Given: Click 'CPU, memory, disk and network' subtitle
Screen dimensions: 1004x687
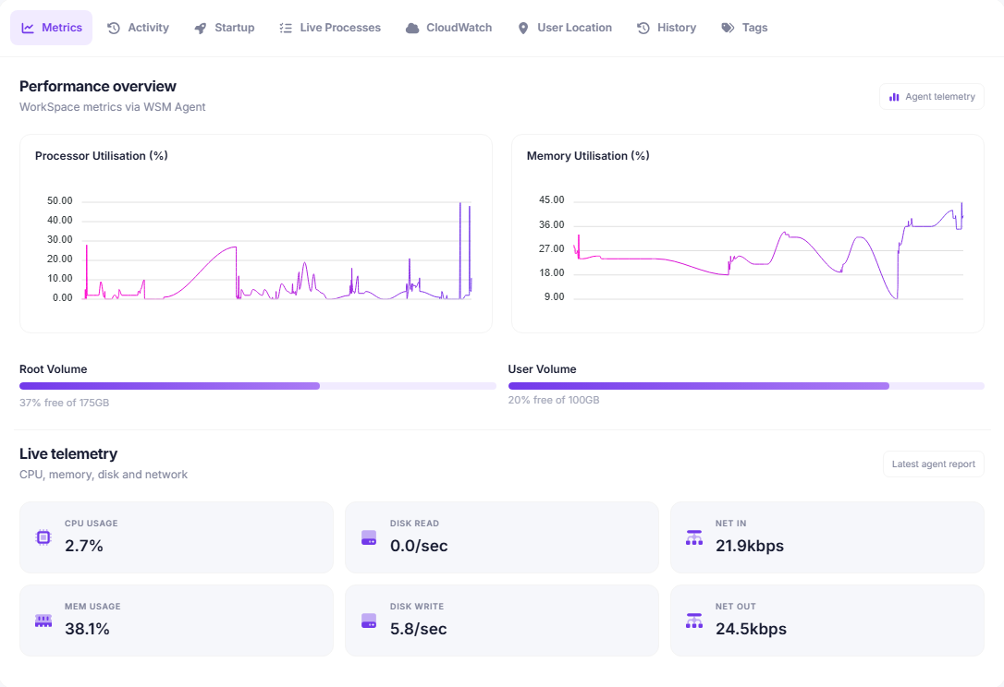Looking at the screenshot, I should pyautogui.click(x=104, y=475).
